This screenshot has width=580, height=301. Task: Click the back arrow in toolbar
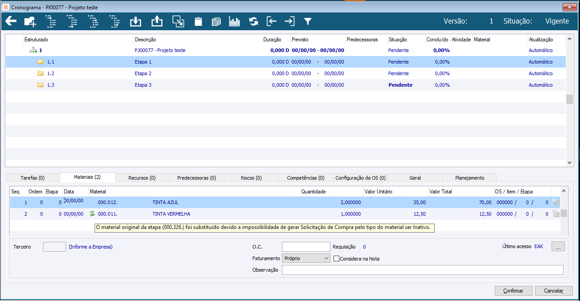pyautogui.click(x=11, y=21)
